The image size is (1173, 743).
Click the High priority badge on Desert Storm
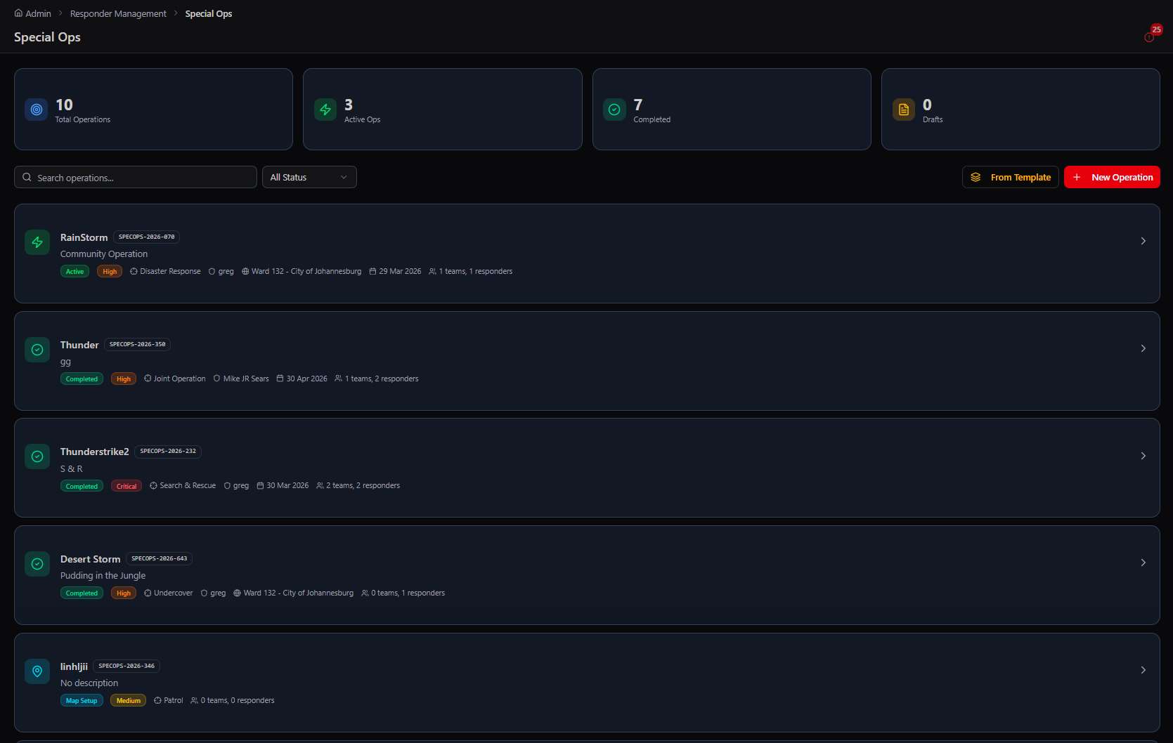click(124, 593)
